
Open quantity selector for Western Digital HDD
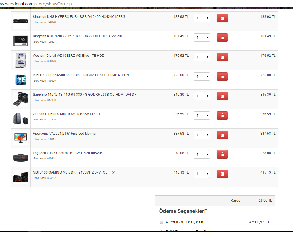click(x=202, y=57)
